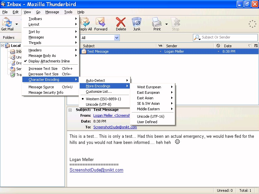Select User Defined encoding

[152, 122]
